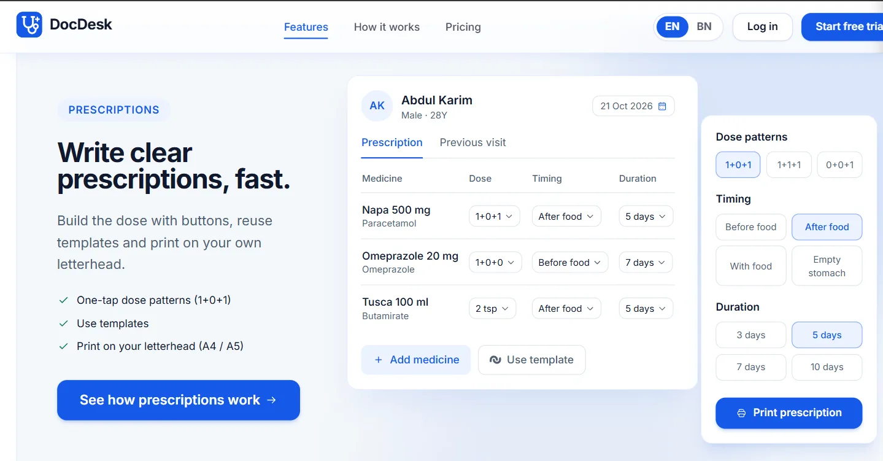Open the Features nav item

click(306, 27)
